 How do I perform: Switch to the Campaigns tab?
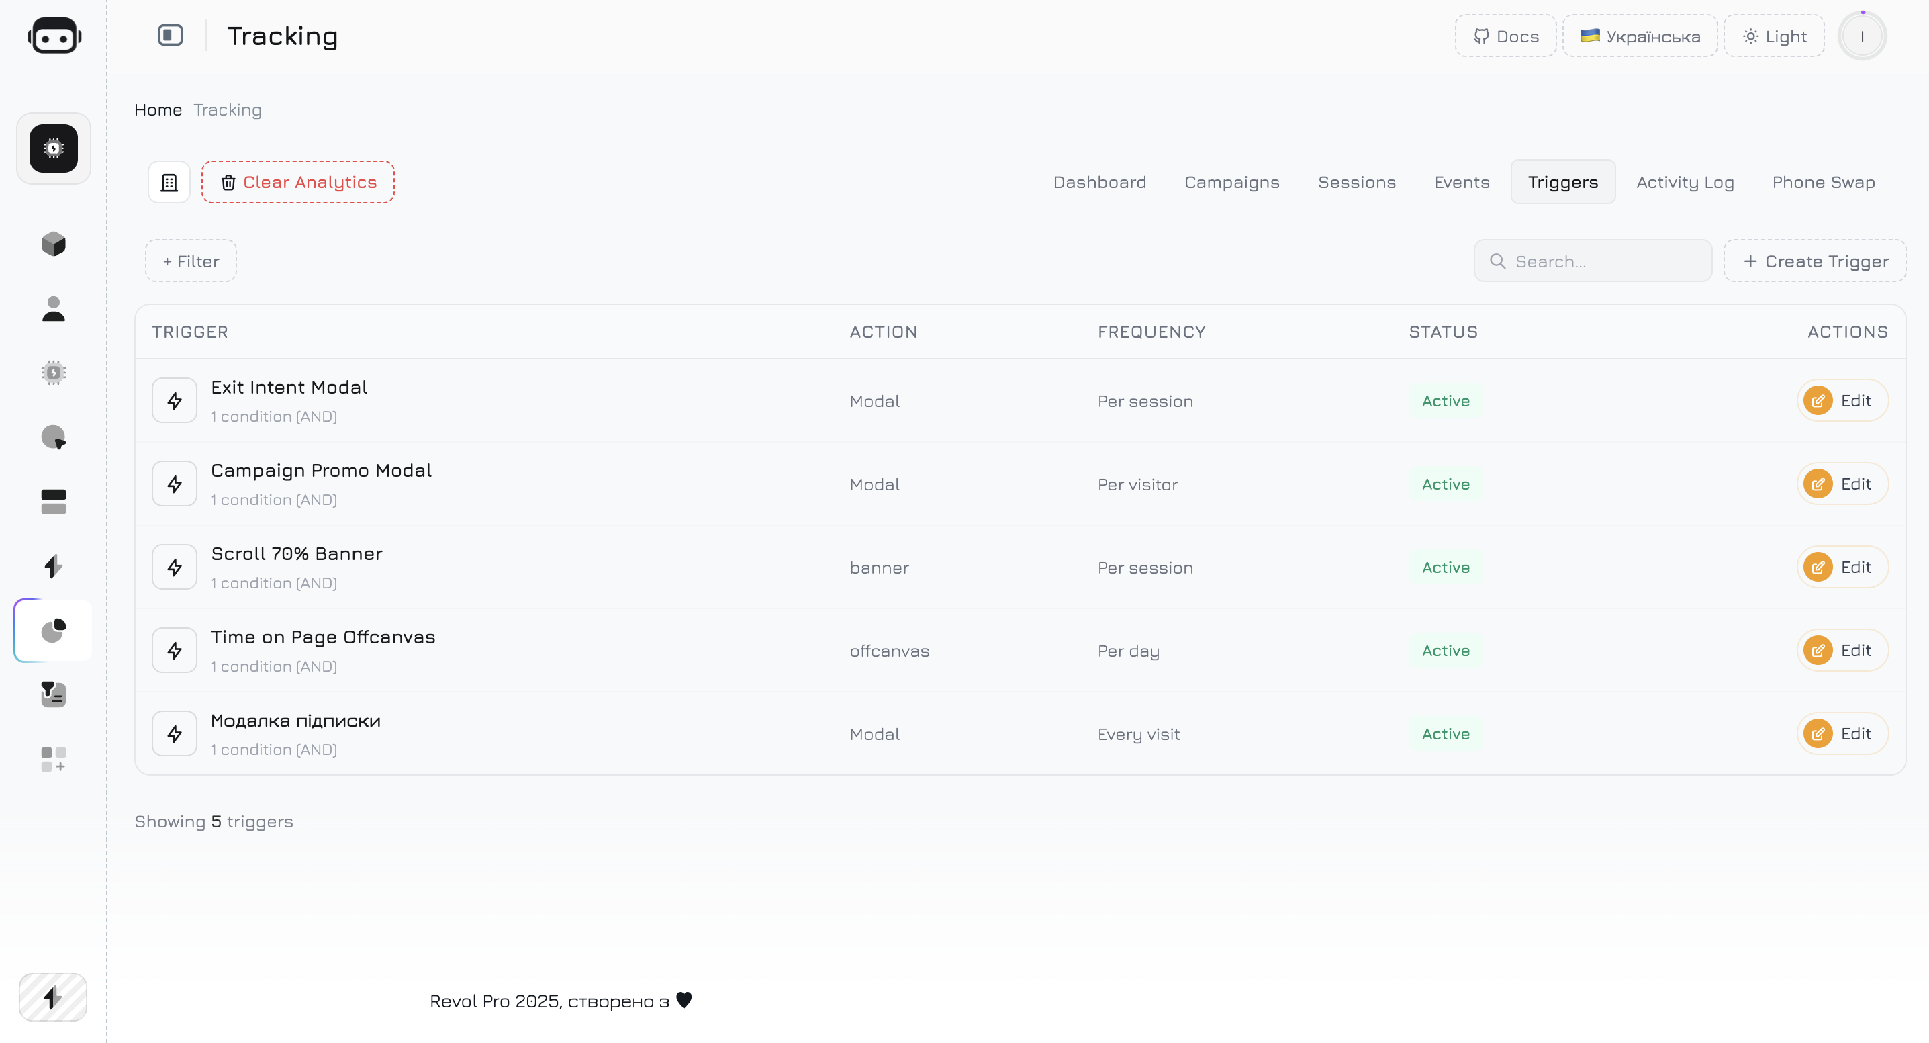point(1232,182)
